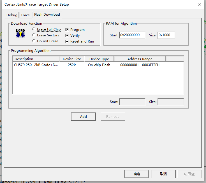206x183 pixels.
Task: Open the Trace tab
Action: point(25,15)
